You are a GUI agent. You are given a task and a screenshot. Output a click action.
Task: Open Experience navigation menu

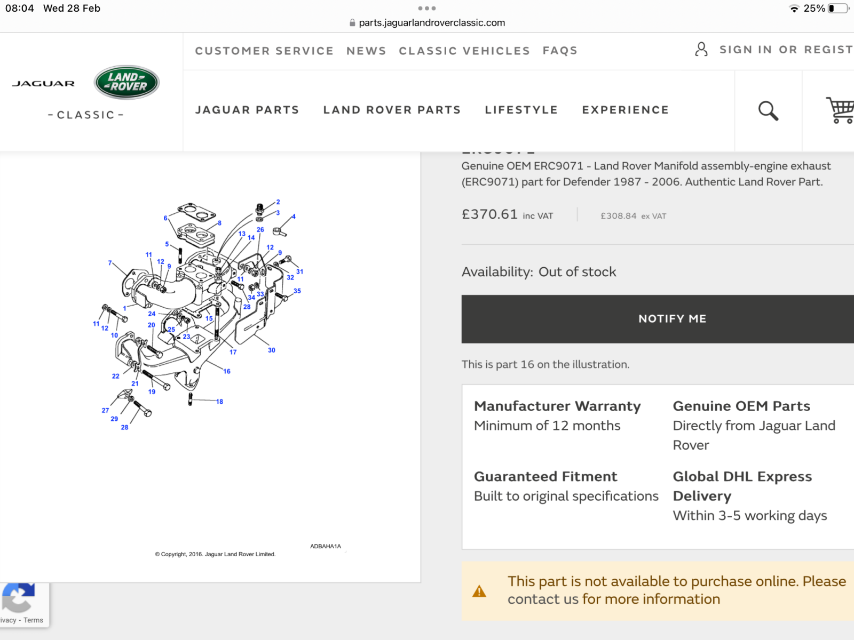(x=626, y=110)
